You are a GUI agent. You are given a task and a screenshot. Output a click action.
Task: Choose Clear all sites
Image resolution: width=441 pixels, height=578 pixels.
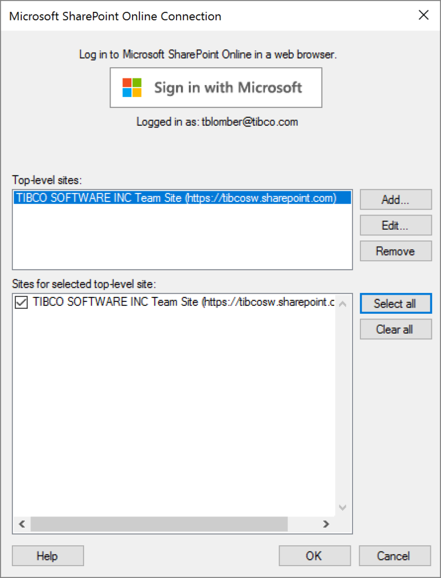click(396, 329)
